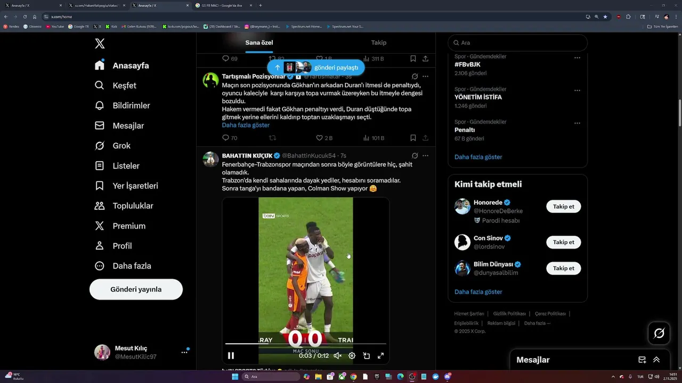Open Yer İşaretleri bookmark icon in sidebar
This screenshot has width=682, height=383.
(x=100, y=186)
